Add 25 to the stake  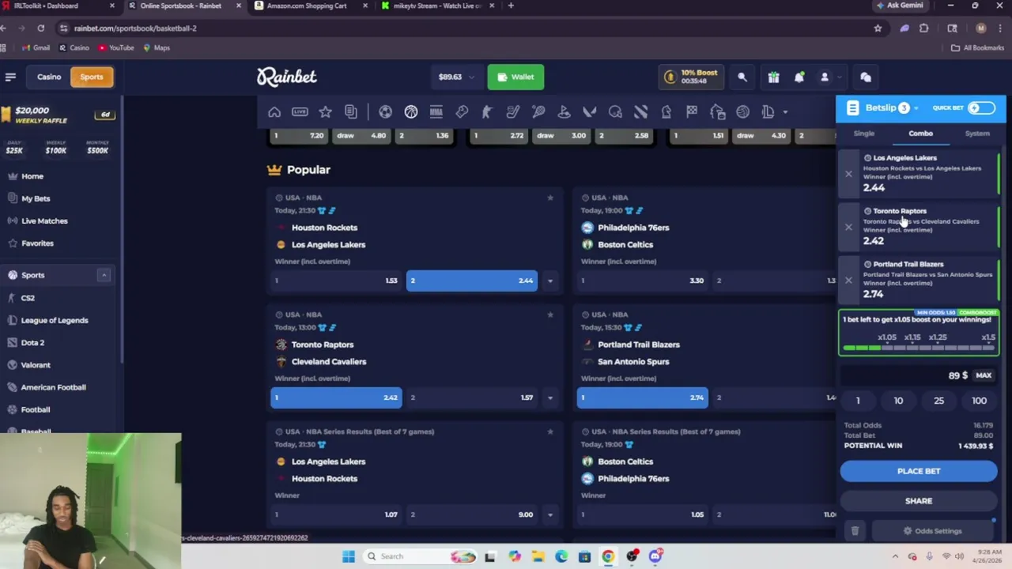(938, 401)
